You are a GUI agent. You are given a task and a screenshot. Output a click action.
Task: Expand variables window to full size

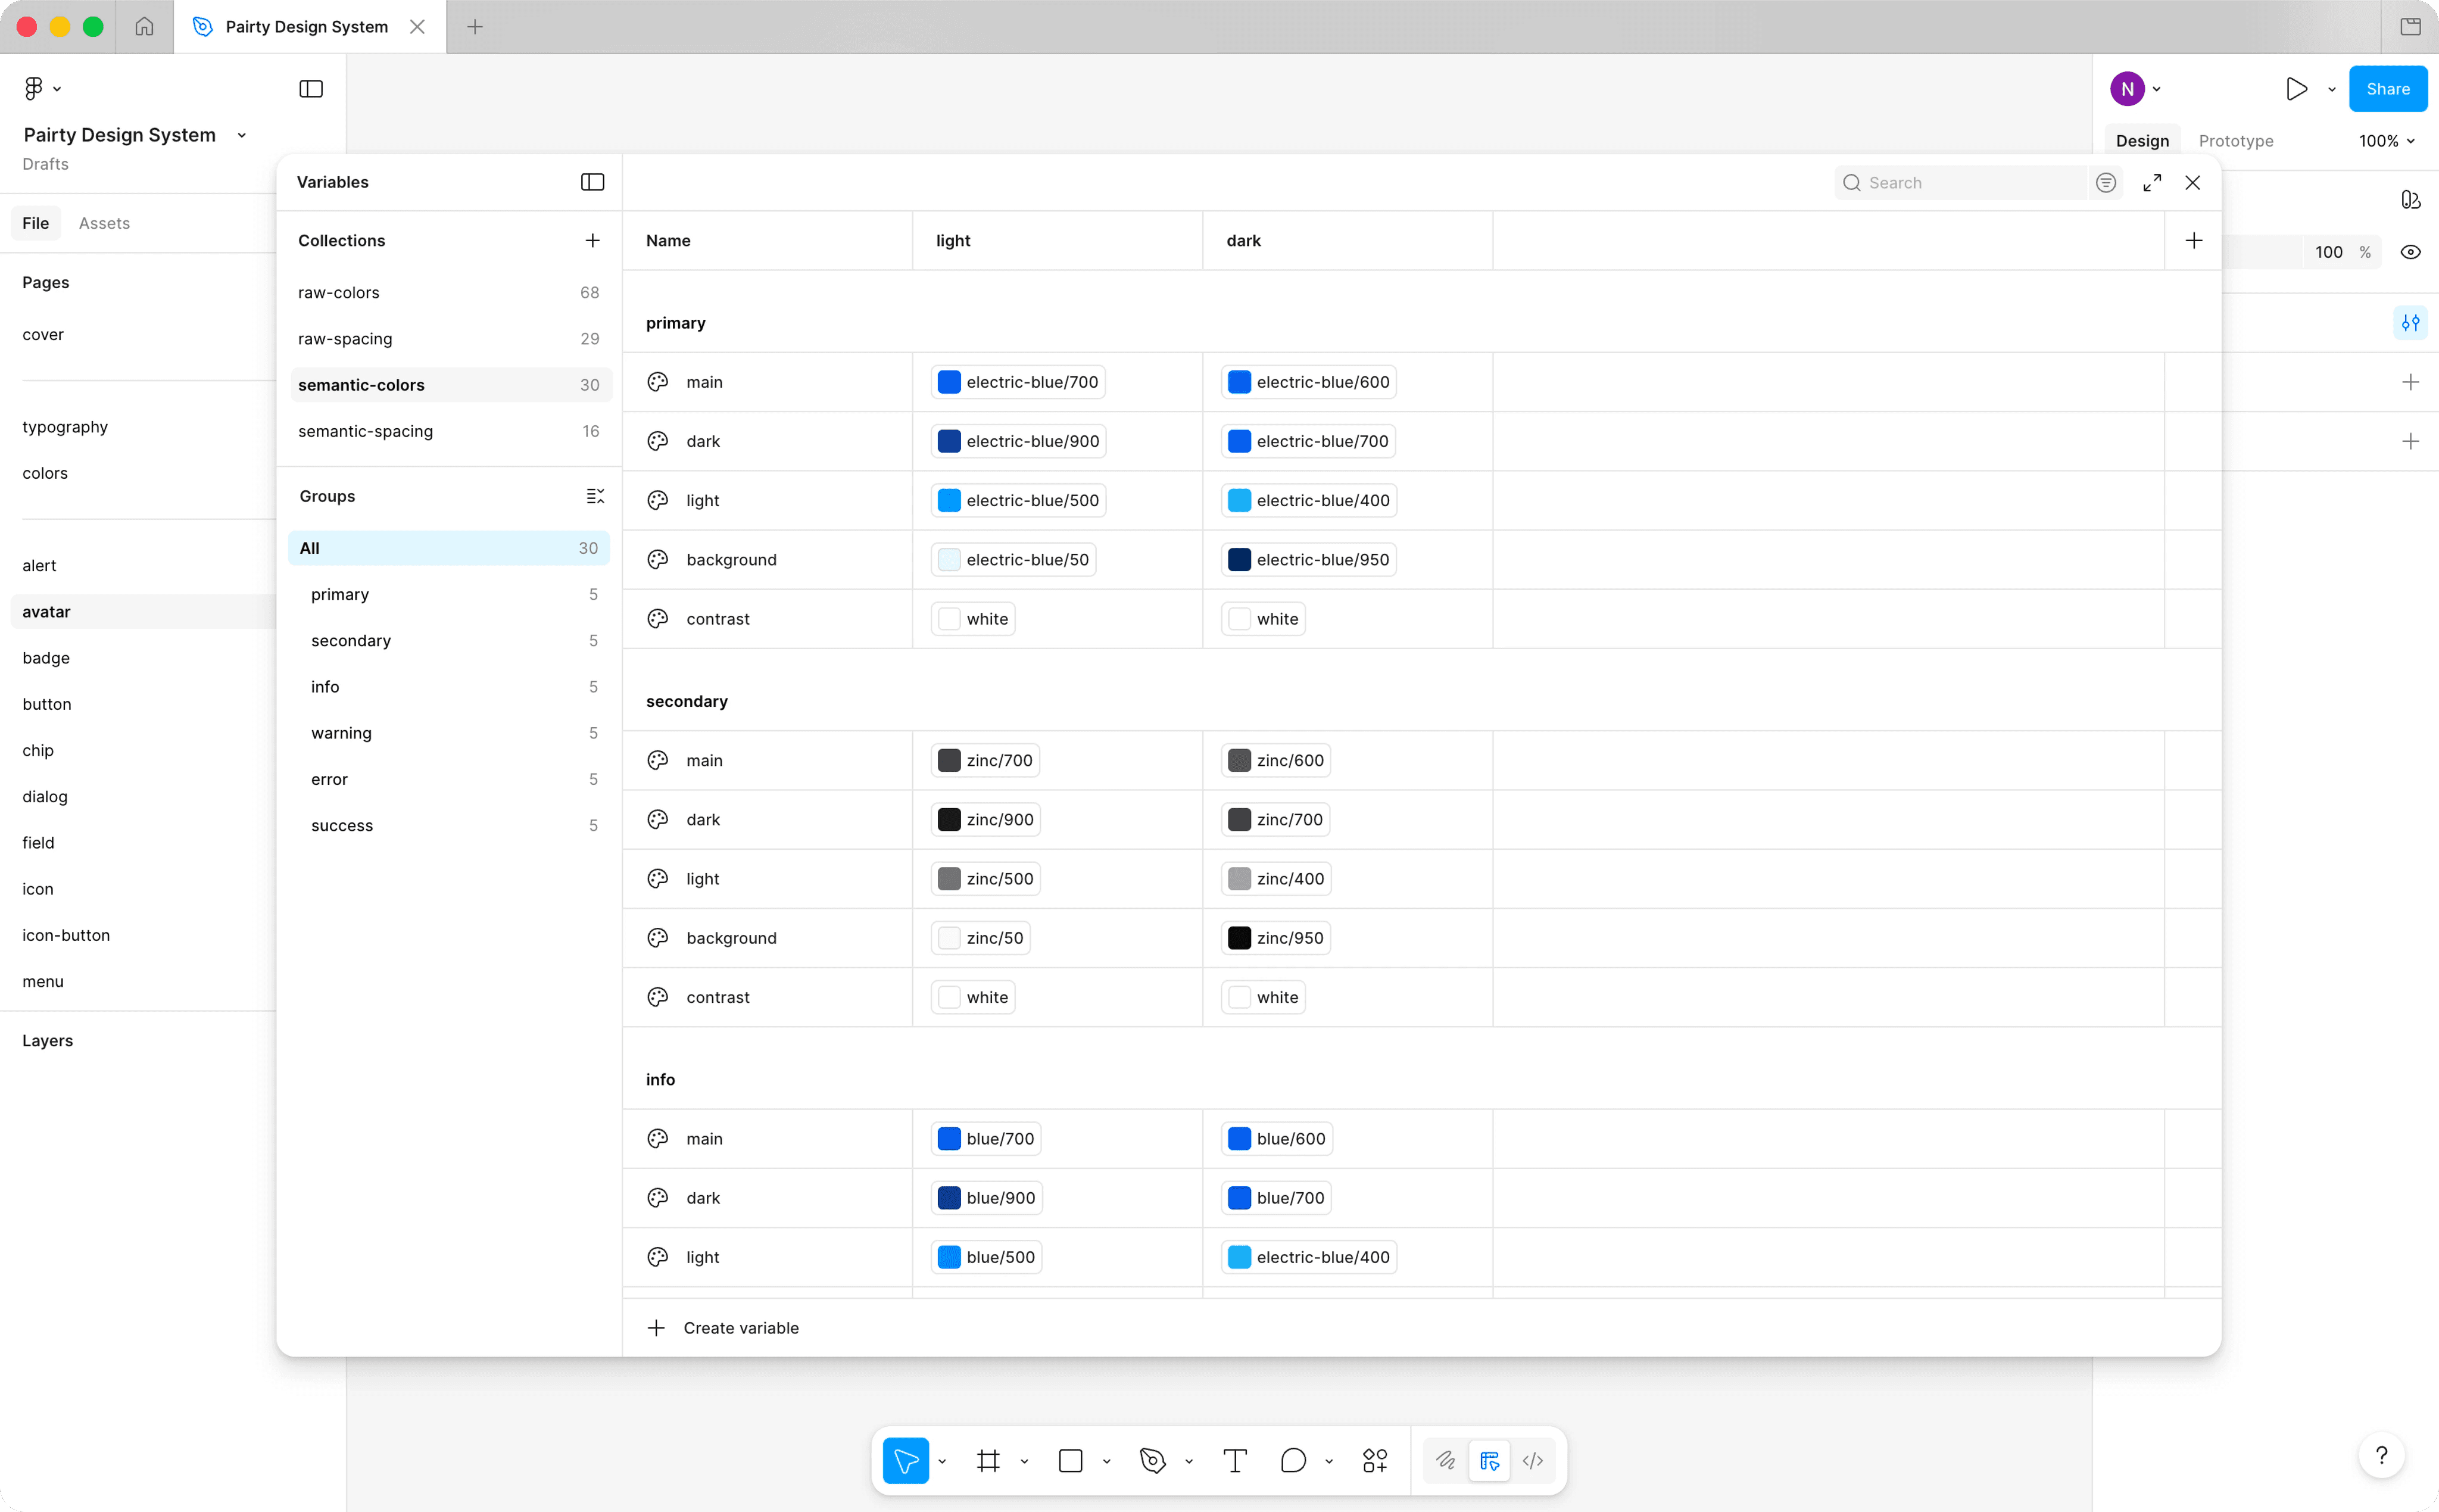coord(2152,183)
